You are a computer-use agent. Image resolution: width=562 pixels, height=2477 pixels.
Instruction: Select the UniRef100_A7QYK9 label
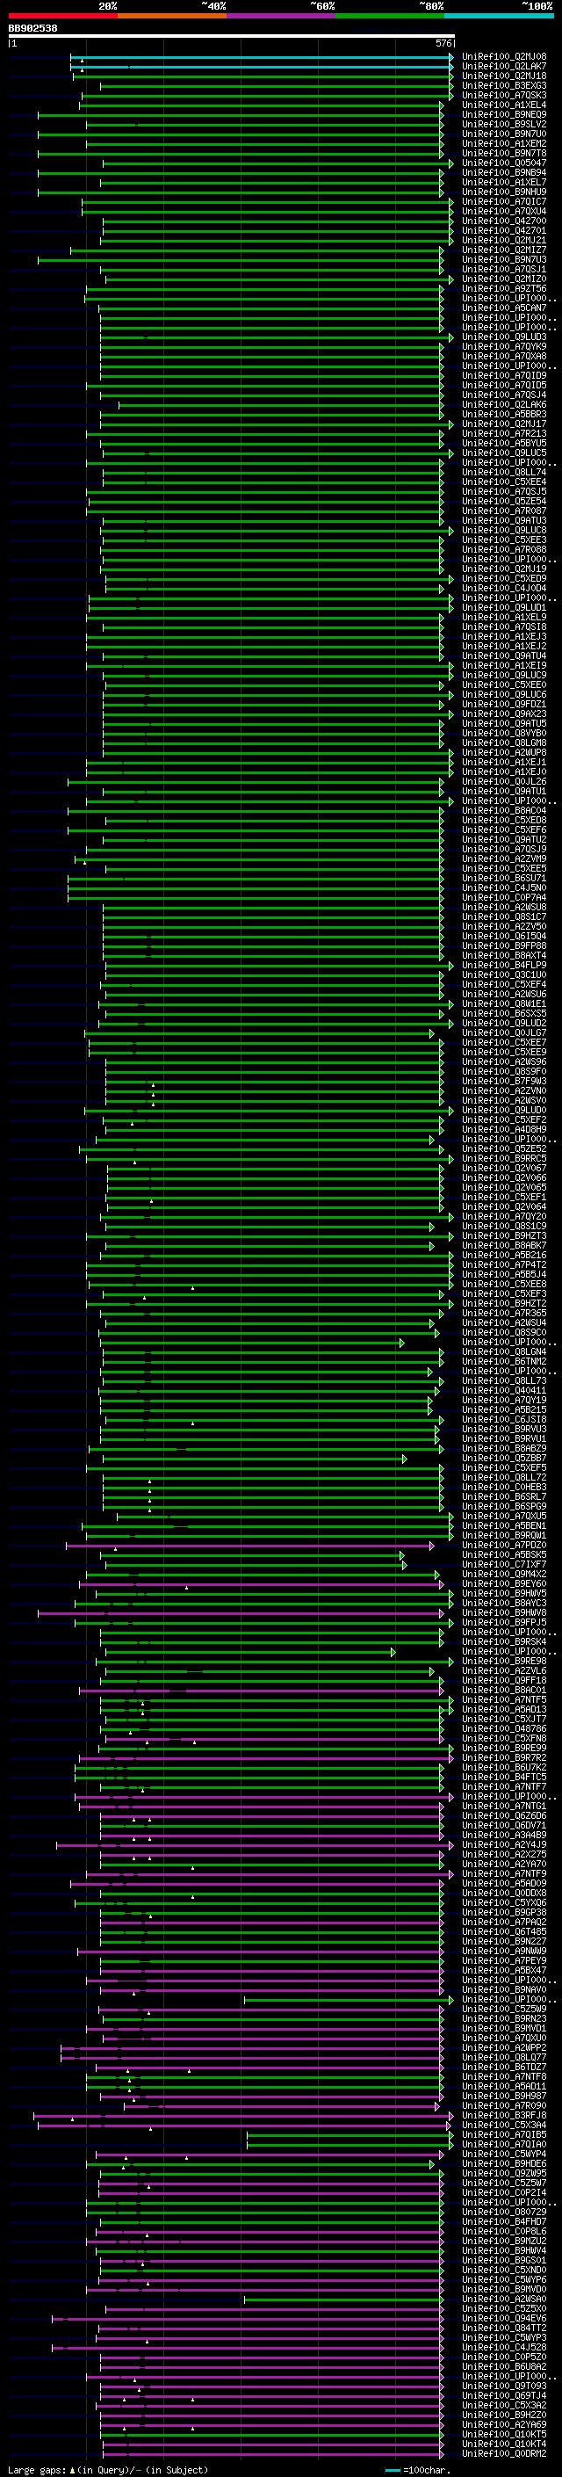coord(504,347)
